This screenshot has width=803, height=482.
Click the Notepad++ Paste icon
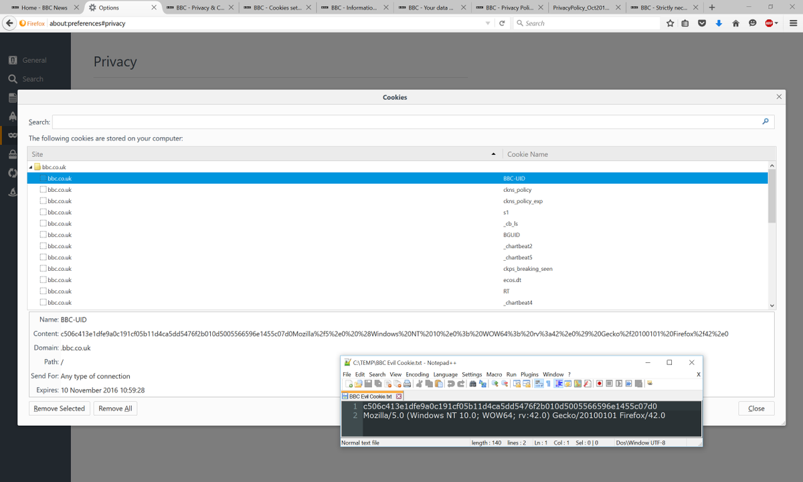(x=438, y=384)
